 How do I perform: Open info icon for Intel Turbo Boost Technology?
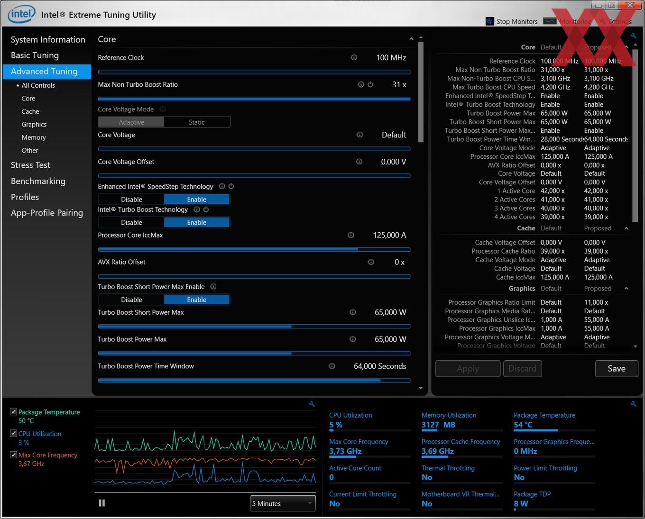(x=197, y=209)
